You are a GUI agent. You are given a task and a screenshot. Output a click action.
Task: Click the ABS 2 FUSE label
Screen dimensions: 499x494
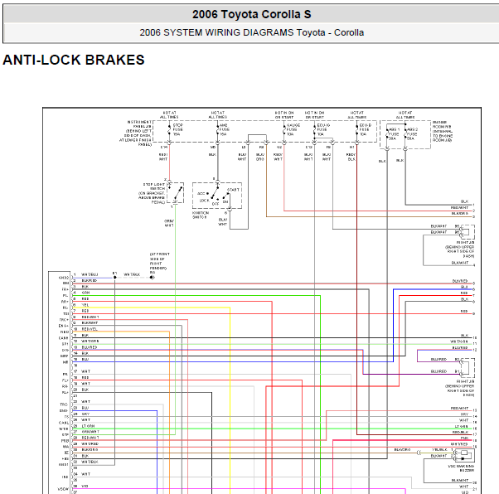point(413,134)
